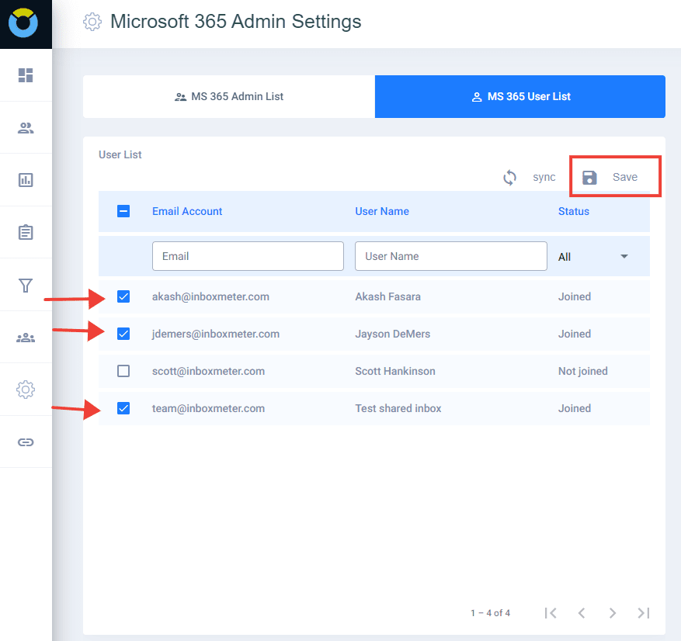This screenshot has height=641, width=681.
Task: Uncheck the select-all checkbox in table header
Action: coord(123,210)
